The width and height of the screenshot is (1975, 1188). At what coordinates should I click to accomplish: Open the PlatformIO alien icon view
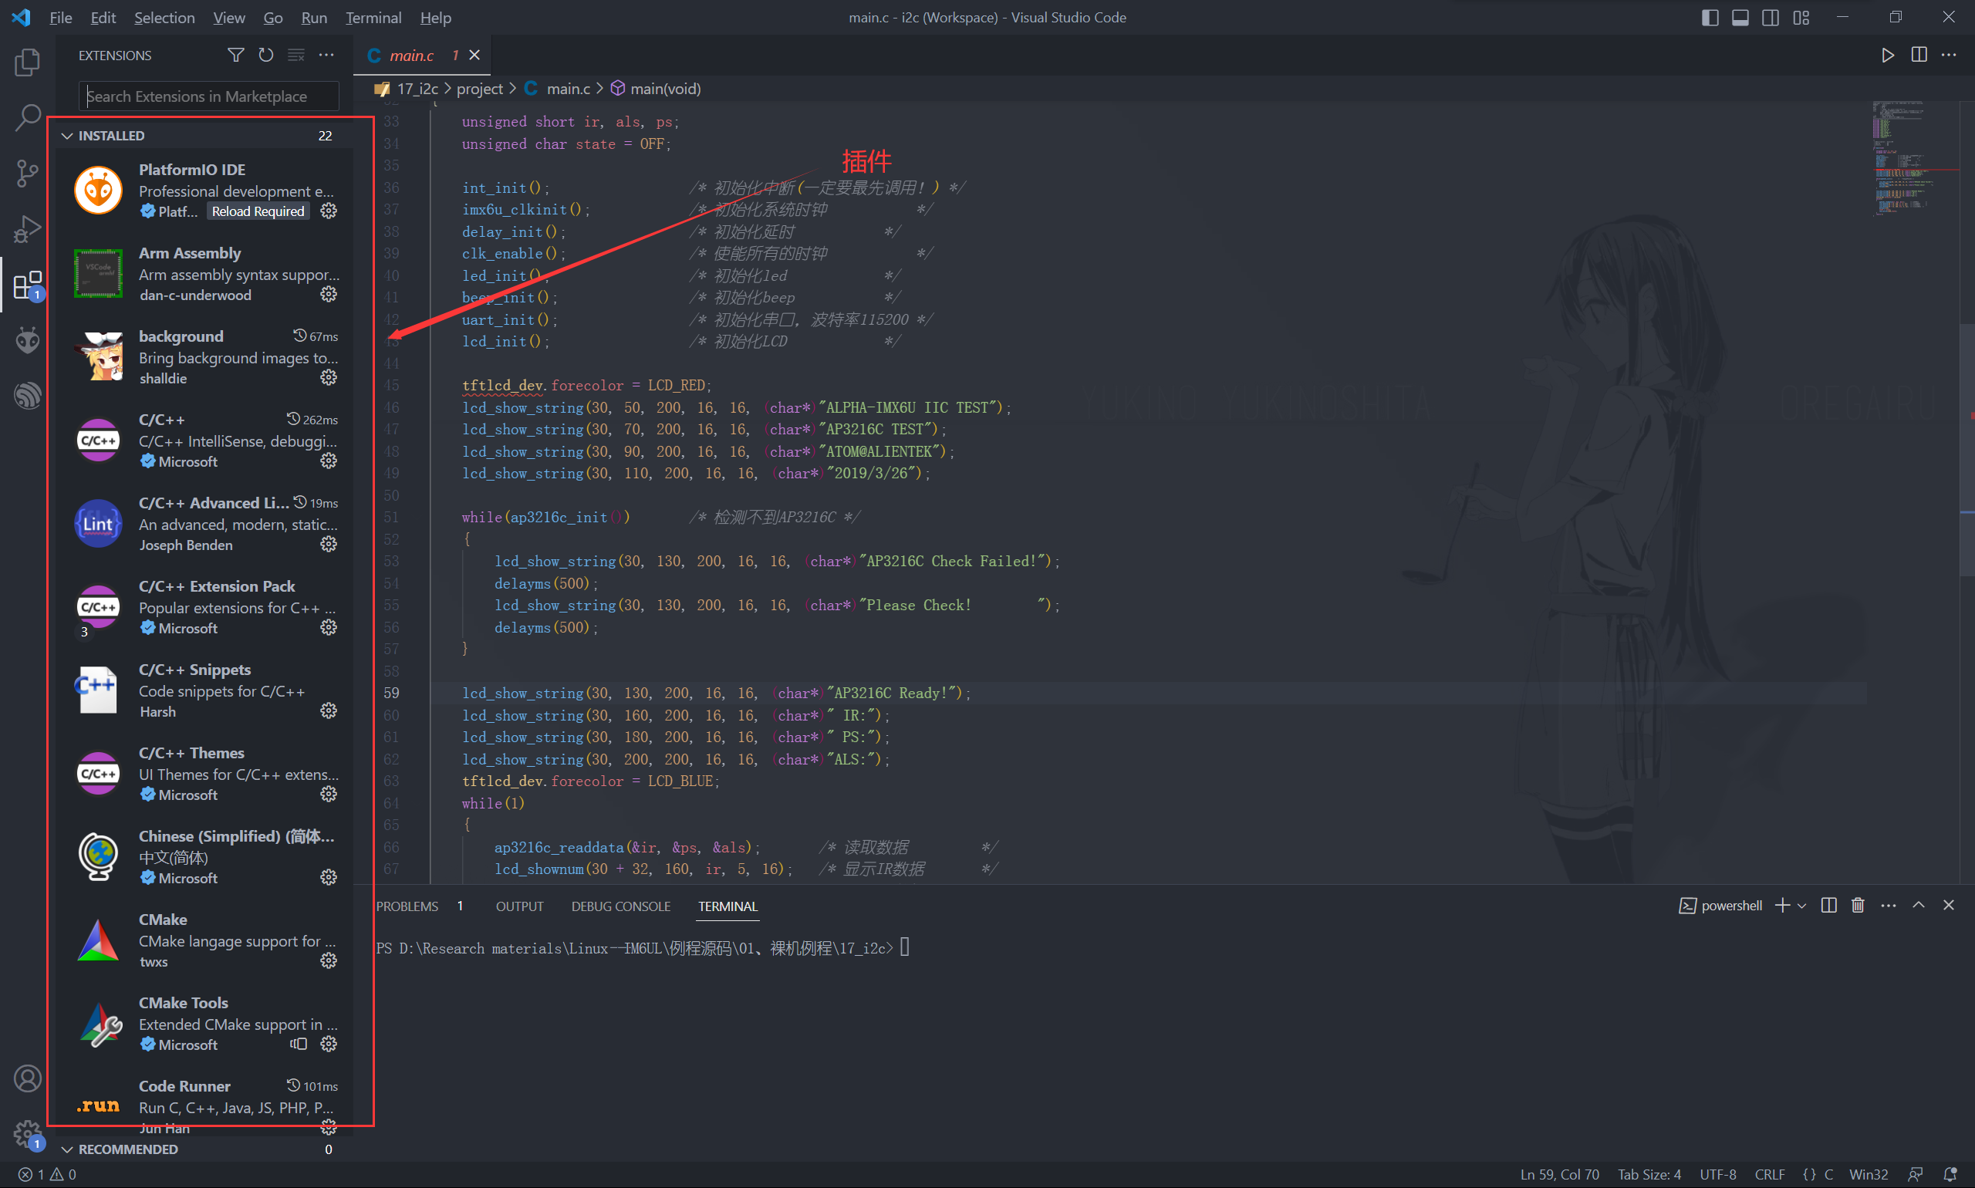[27, 340]
